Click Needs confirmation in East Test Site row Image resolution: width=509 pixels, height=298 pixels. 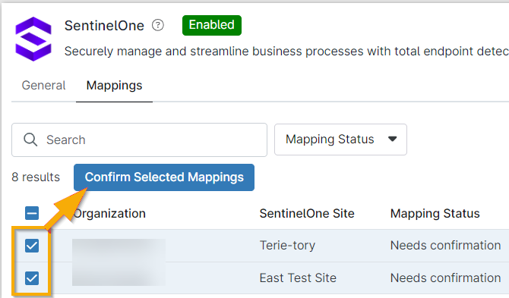click(445, 278)
